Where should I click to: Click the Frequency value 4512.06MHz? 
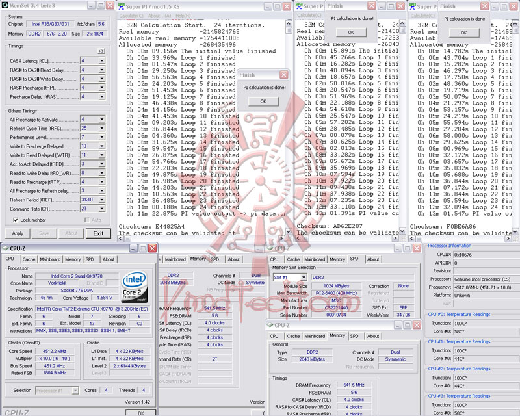(486, 287)
